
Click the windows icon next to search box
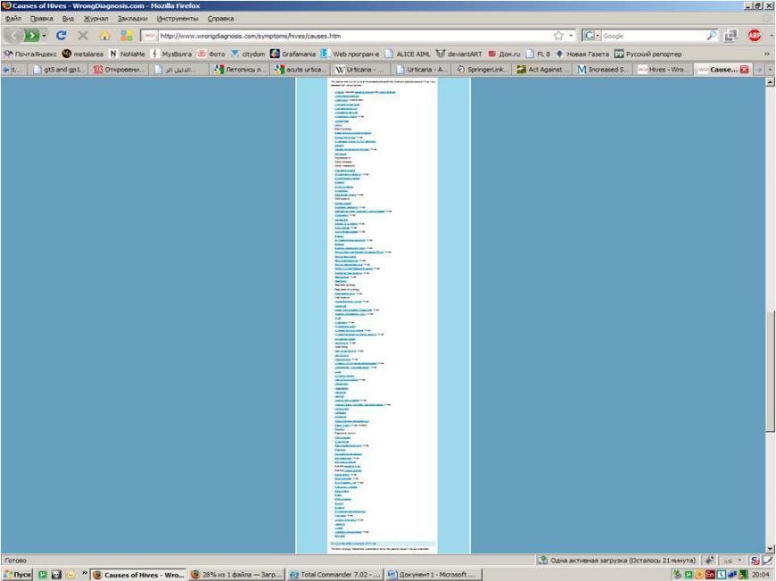[x=731, y=36]
